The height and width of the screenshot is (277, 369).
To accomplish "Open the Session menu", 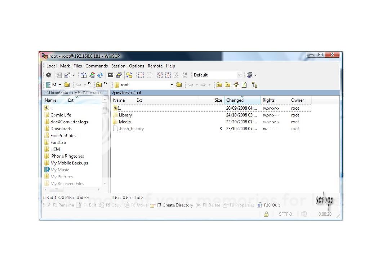I will (x=118, y=66).
